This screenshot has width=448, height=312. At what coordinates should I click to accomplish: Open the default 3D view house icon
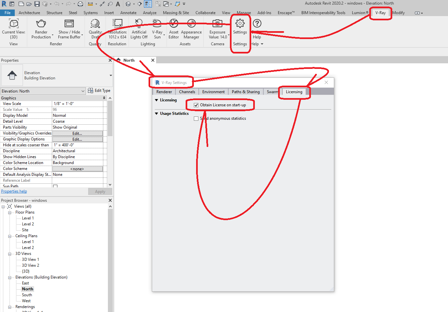128,4
